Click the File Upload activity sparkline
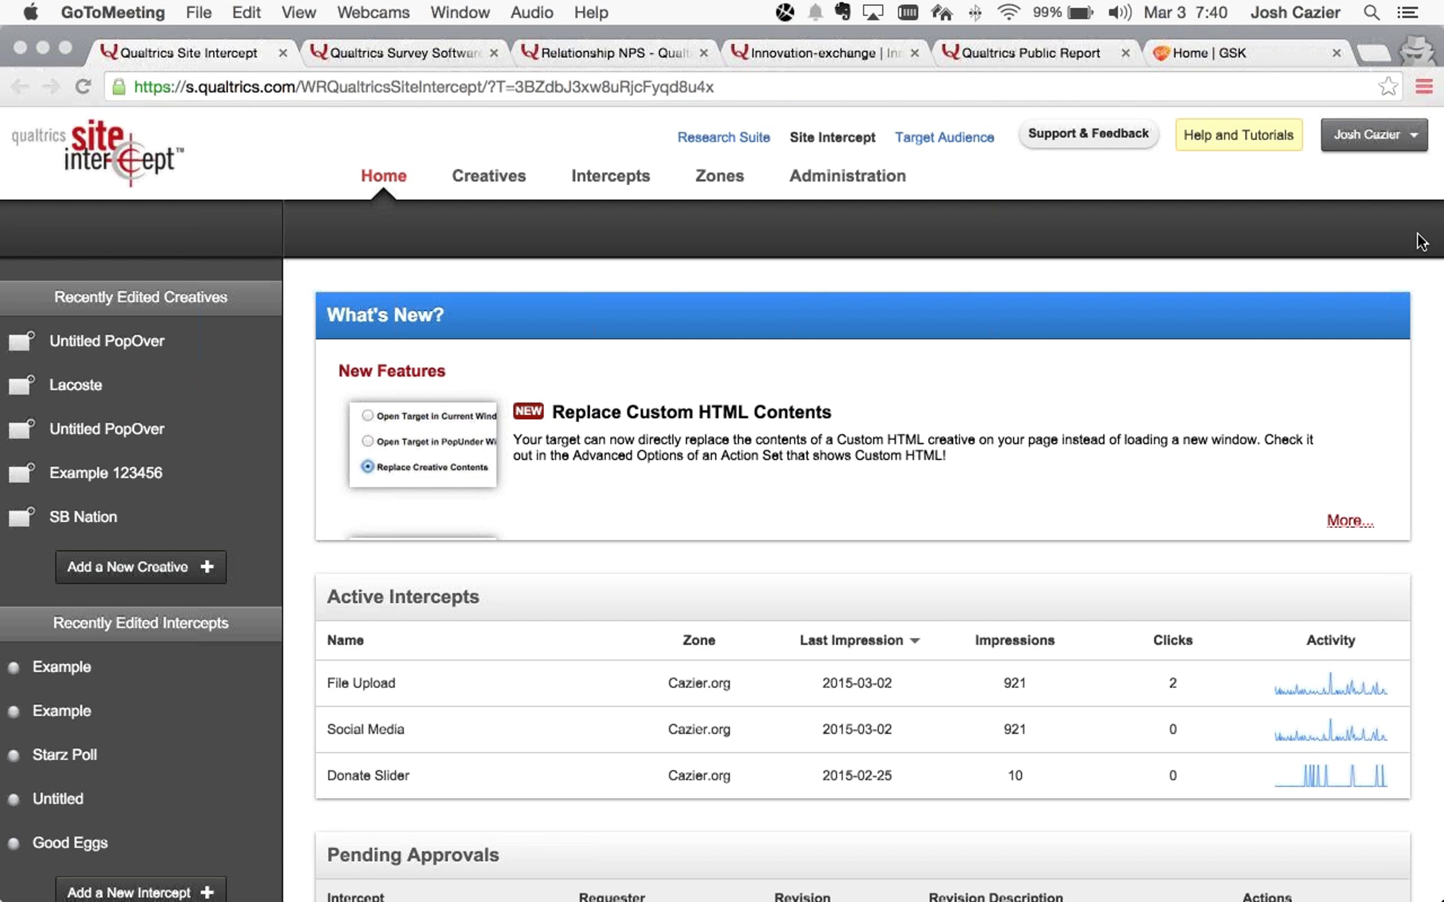This screenshot has width=1444, height=902. [1330, 684]
